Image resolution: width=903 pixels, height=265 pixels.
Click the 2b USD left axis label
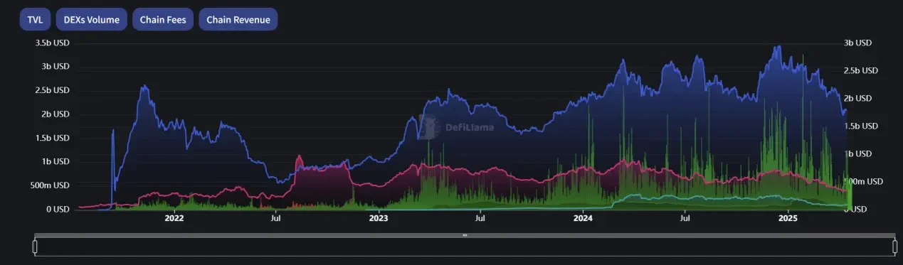point(56,114)
